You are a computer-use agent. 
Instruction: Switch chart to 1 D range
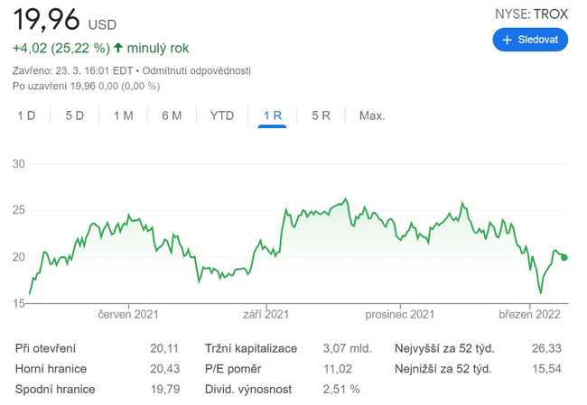[x=27, y=115]
